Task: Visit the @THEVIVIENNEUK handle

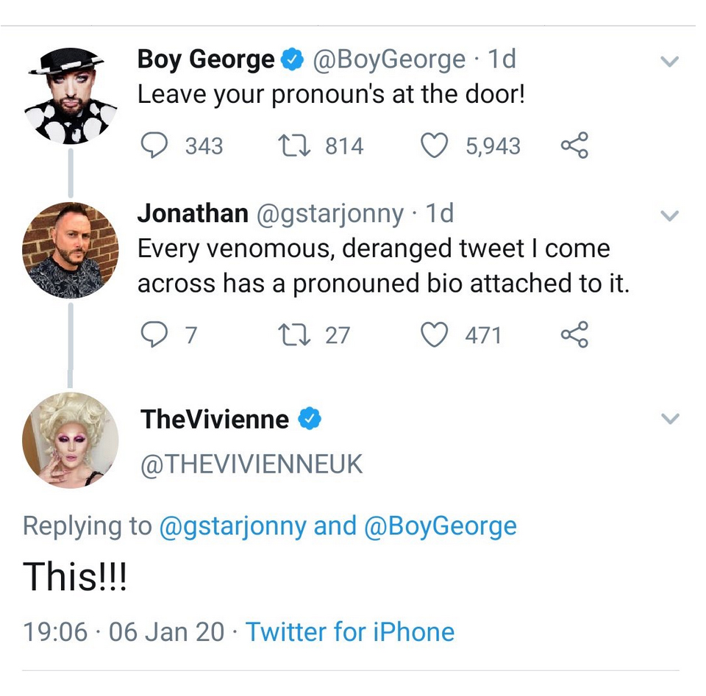Action: click(252, 464)
